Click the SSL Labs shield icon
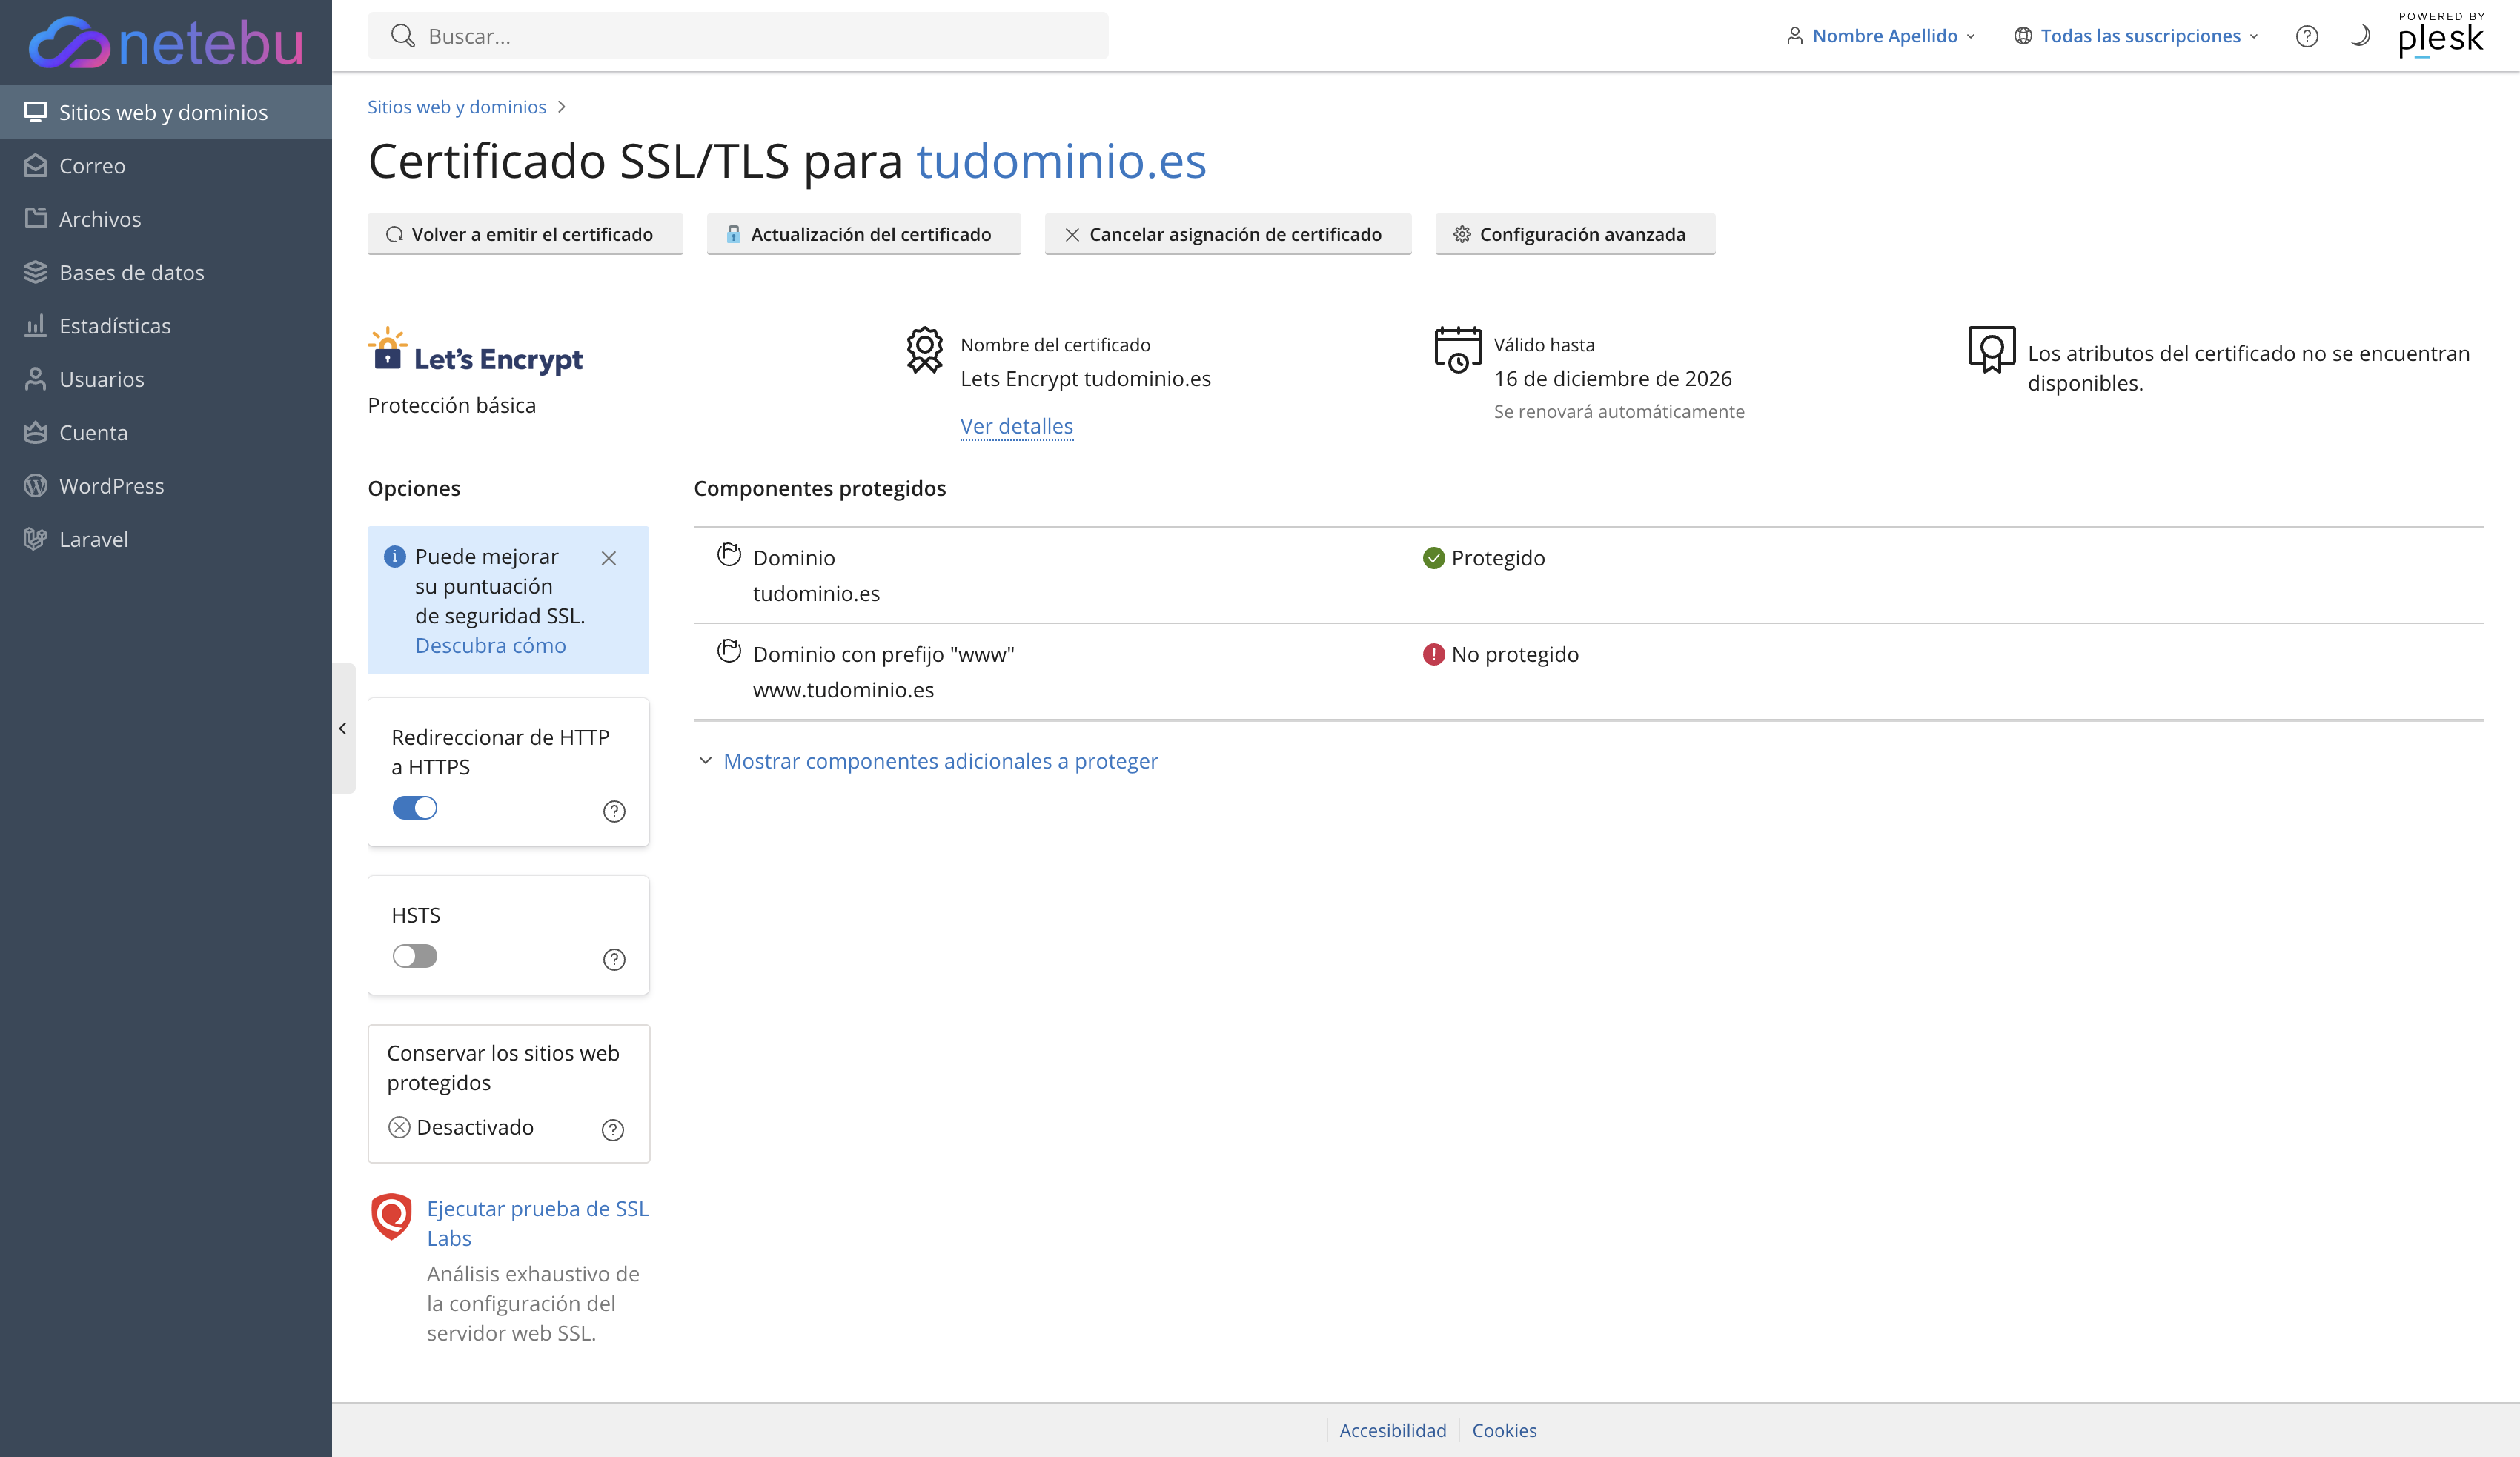2520x1457 pixels. [x=391, y=1216]
